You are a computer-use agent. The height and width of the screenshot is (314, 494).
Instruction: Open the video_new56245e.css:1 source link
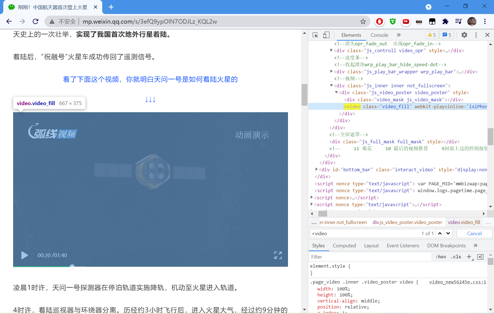[x=457, y=282]
